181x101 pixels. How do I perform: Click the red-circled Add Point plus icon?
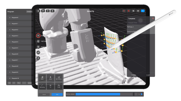tap(38, 36)
